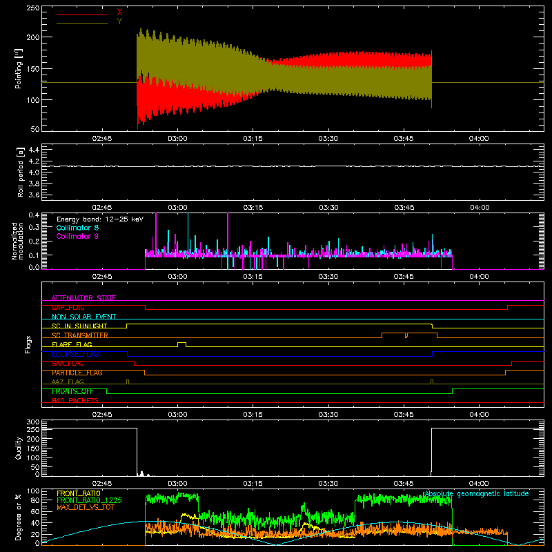Click the GAP_FLAG label

point(68,307)
